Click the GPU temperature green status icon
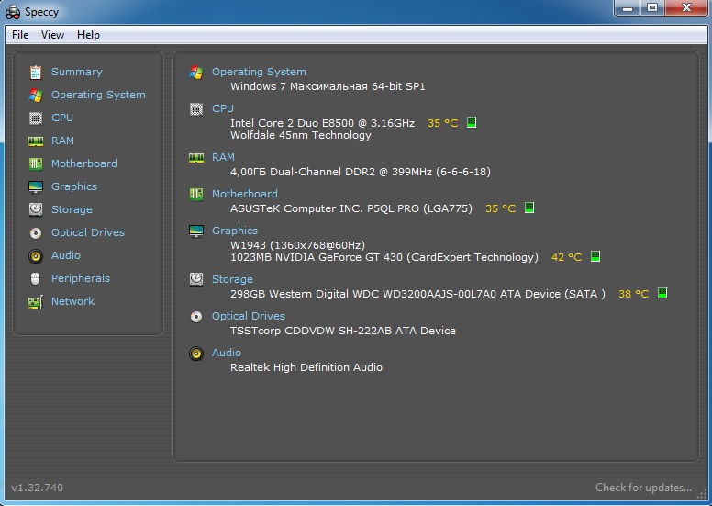Viewport: 712px width, 506px height. [595, 256]
